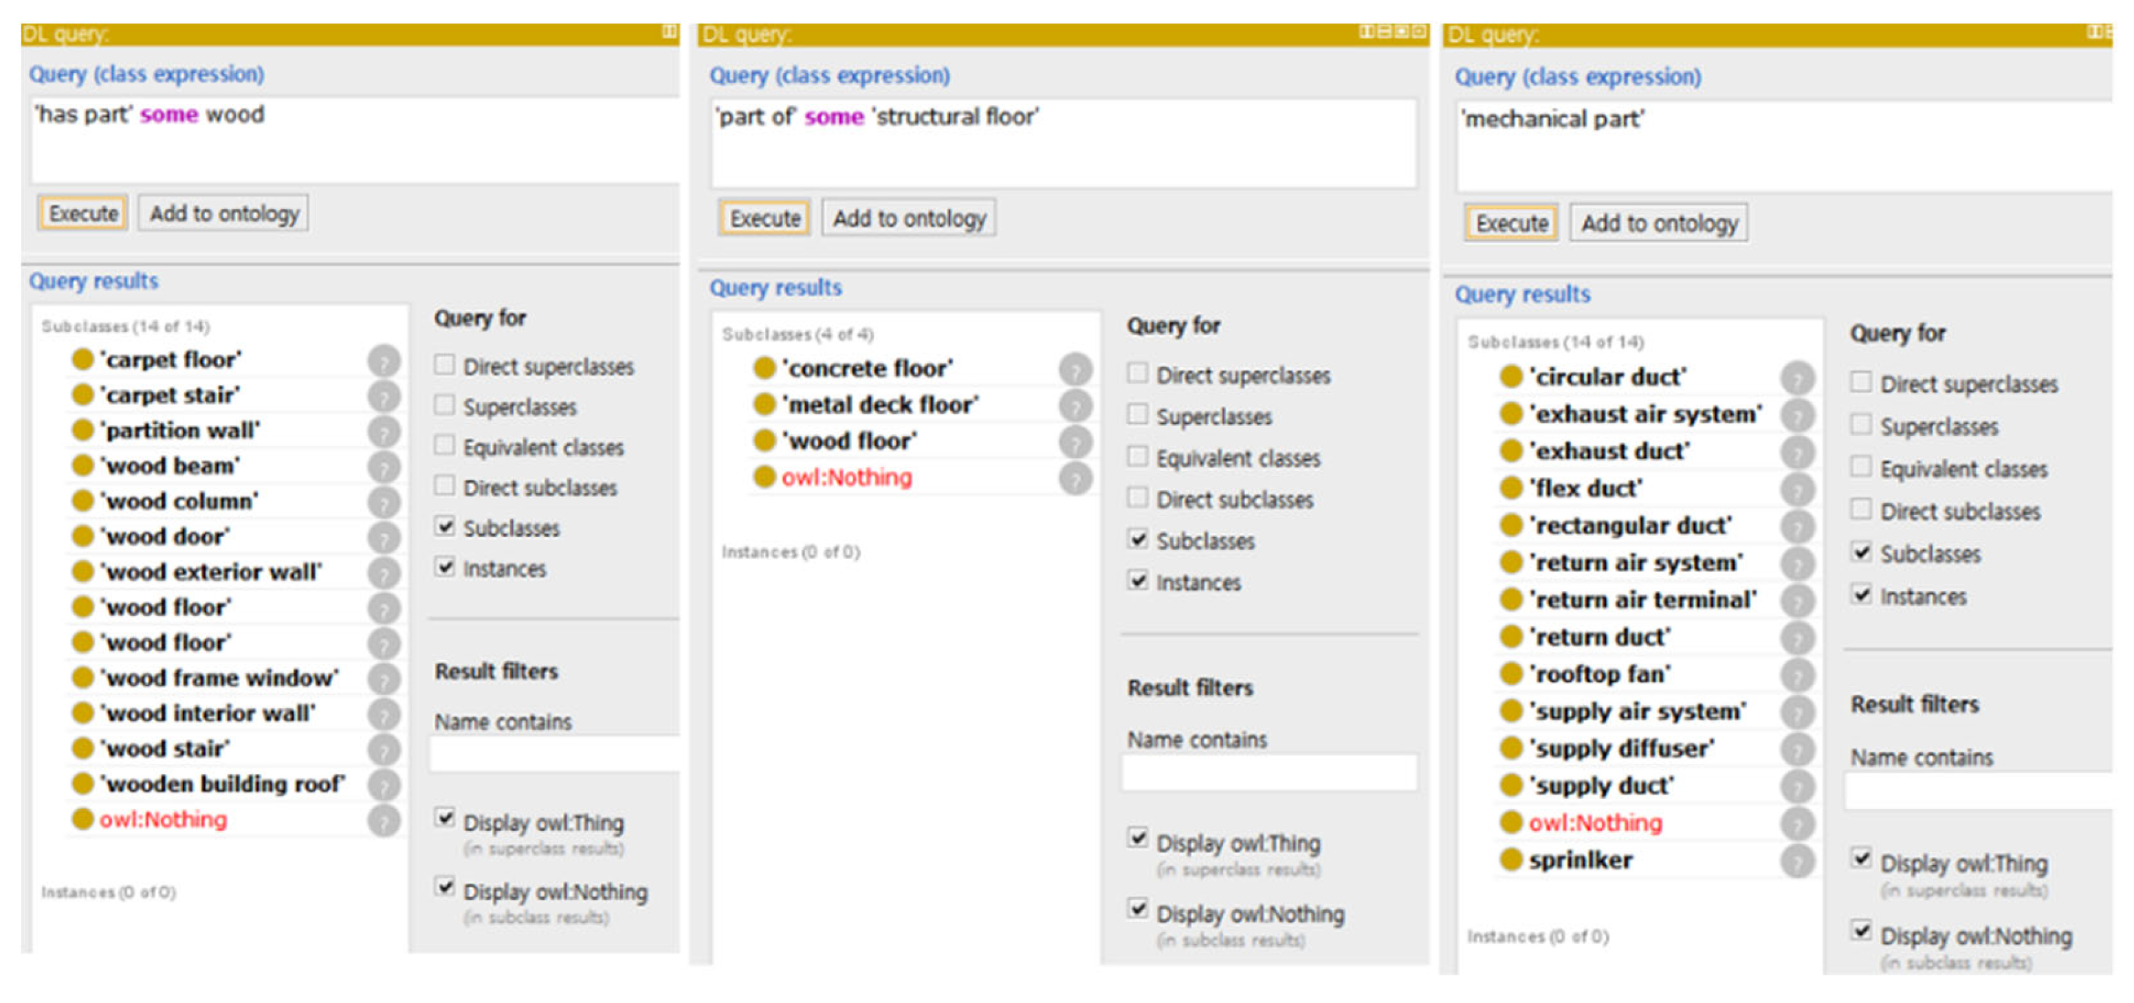Click view layout icon in middle header
Viewport: 2134px width, 1003px height.
coord(1367,32)
